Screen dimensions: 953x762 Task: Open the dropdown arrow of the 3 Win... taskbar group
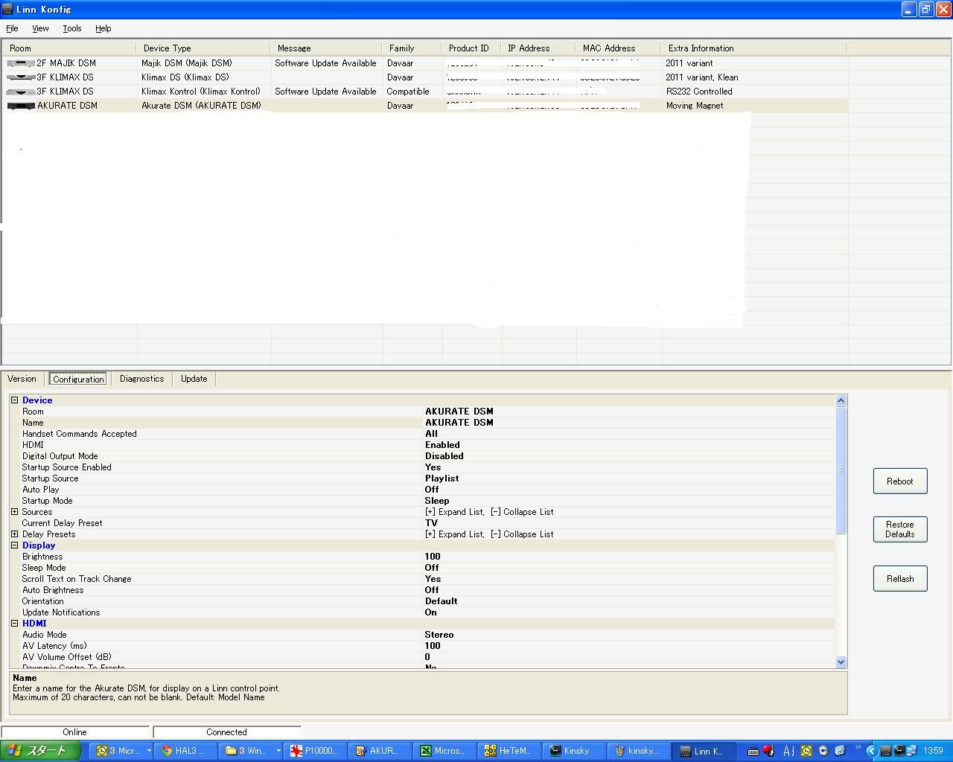[x=278, y=751]
